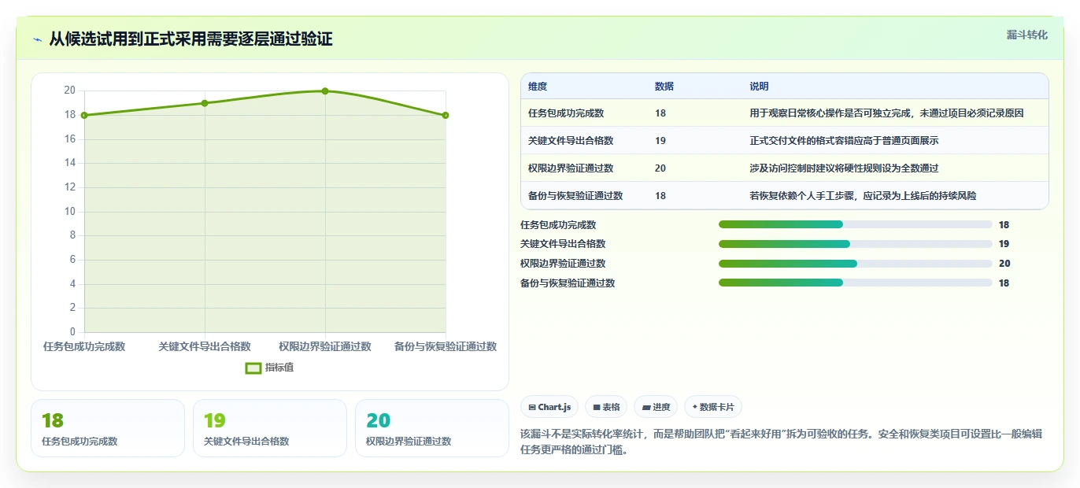Click the description 涉及访问控制时建议将硬性规则设为全数通过

point(844,168)
